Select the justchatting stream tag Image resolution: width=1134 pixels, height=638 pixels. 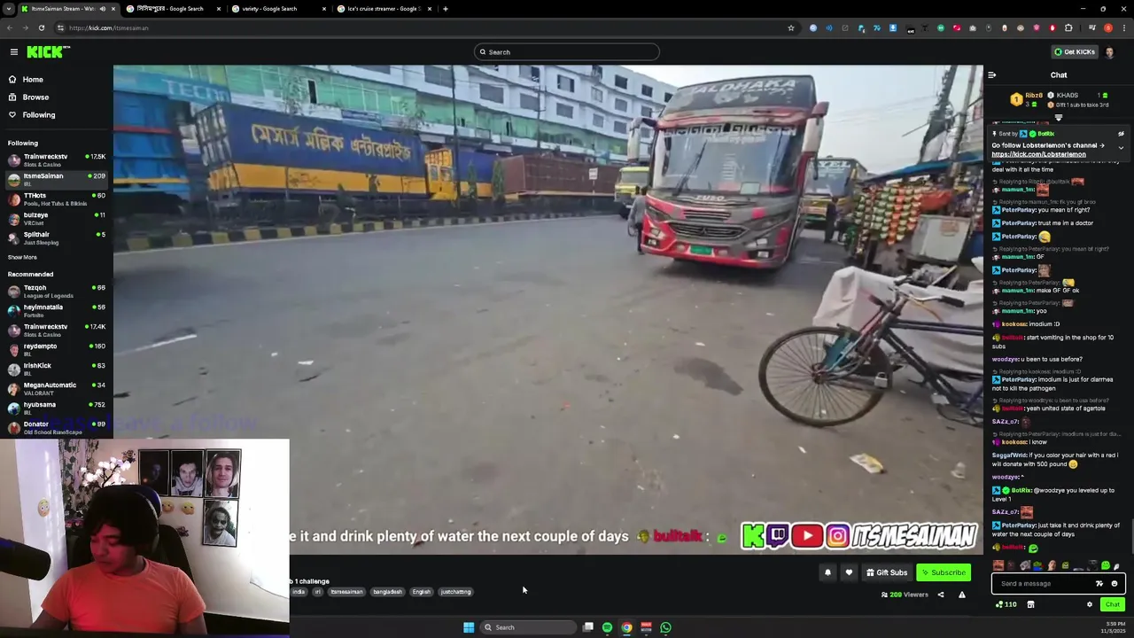pyautogui.click(x=455, y=592)
